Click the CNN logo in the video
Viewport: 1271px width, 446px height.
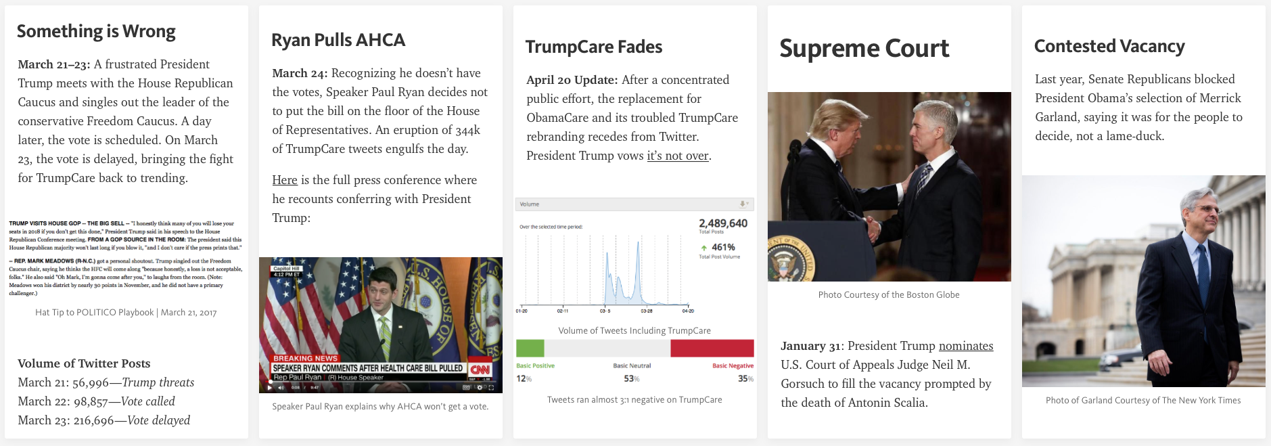pyautogui.click(x=480, y=369)
